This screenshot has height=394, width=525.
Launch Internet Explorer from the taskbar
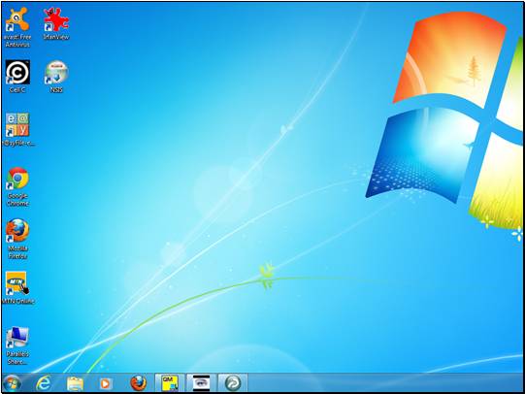[x=44, y=383]
